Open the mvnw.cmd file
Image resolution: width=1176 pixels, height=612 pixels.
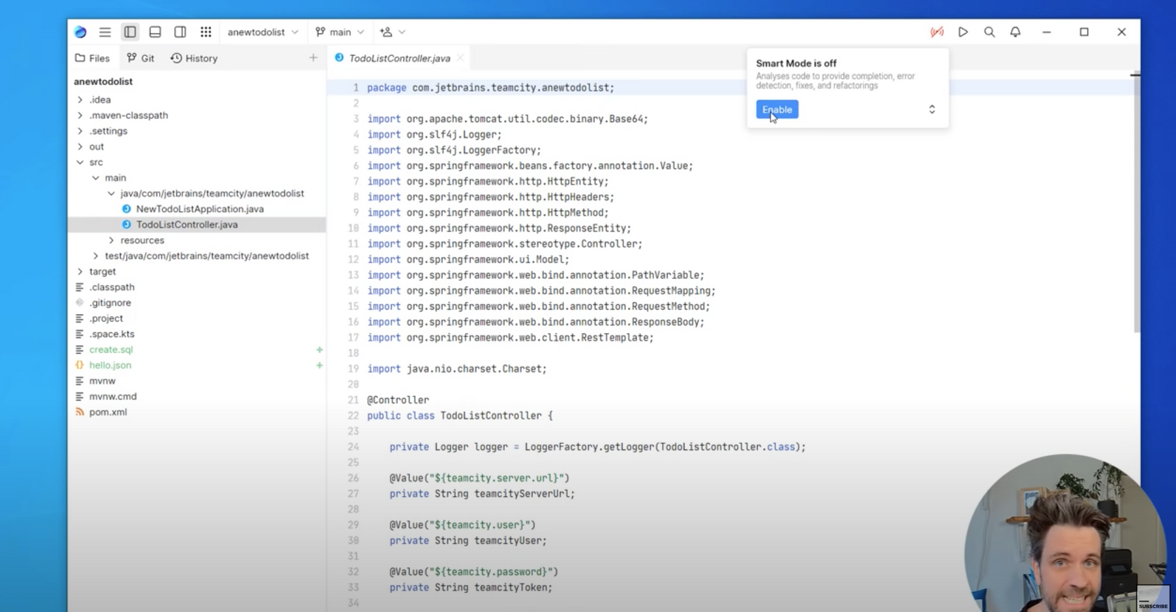point(113,396)
